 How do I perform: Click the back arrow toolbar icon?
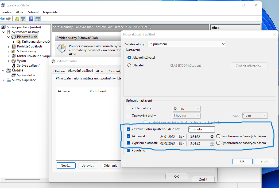[3, 19]
